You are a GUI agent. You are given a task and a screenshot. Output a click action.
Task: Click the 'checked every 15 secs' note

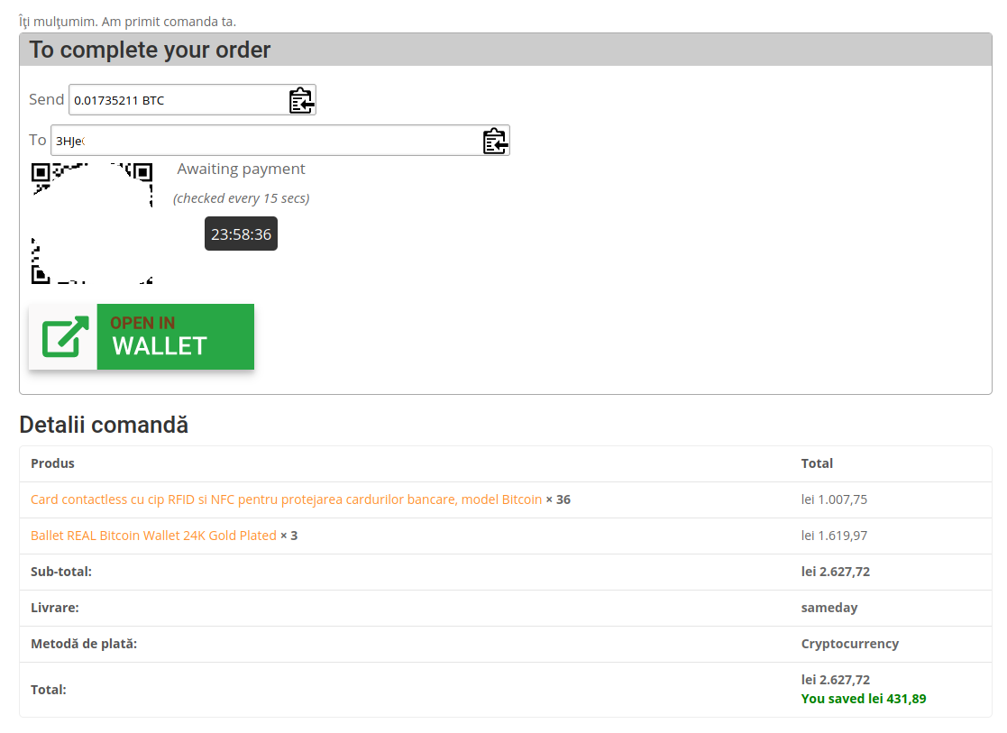click(241, 198)
